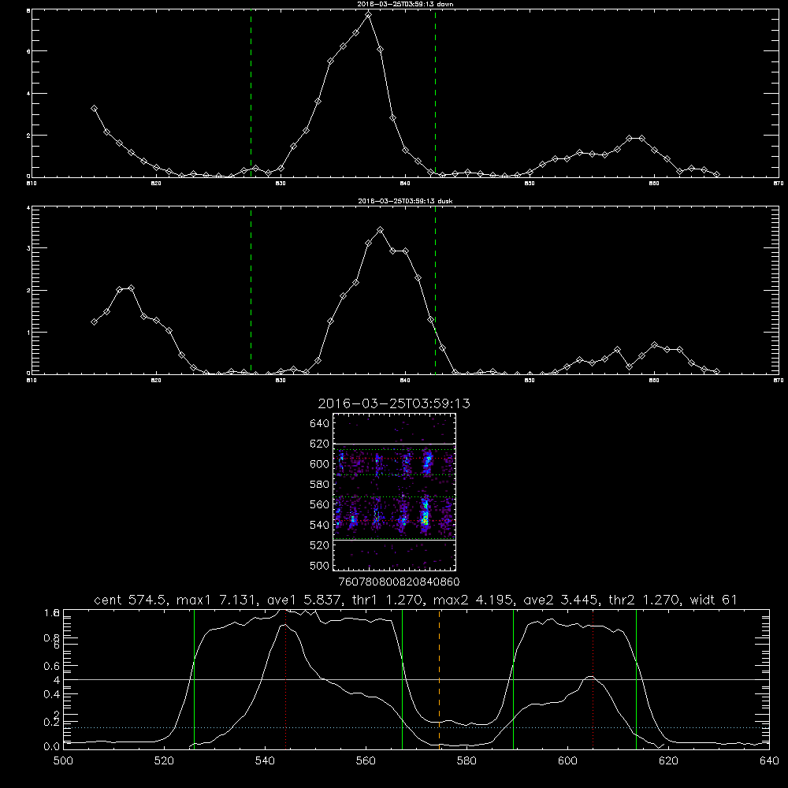Click the green vertical line near 526

pos(194,678)
